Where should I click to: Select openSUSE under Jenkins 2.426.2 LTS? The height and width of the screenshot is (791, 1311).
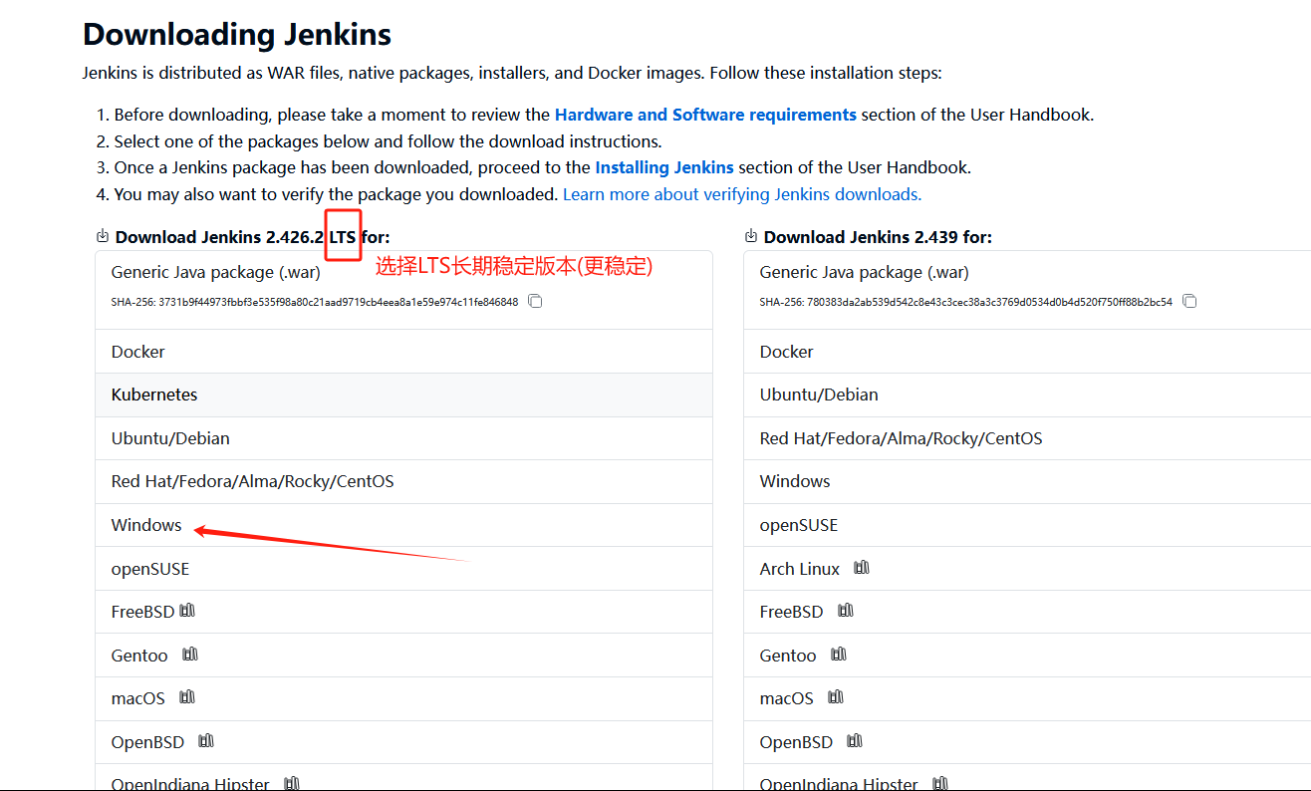pyautogui.click(x=403, y=569)
